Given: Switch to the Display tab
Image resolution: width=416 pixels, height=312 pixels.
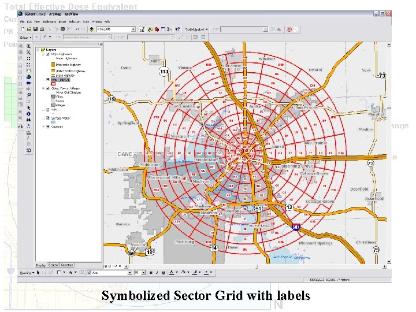Looking at the screenshot, I should [41, 265].
